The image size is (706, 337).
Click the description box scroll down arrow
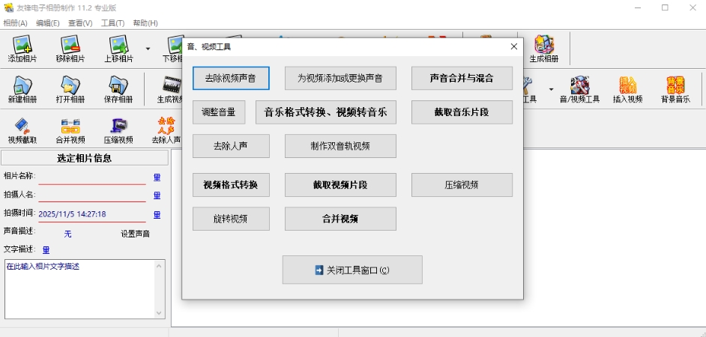coord(160,313)
